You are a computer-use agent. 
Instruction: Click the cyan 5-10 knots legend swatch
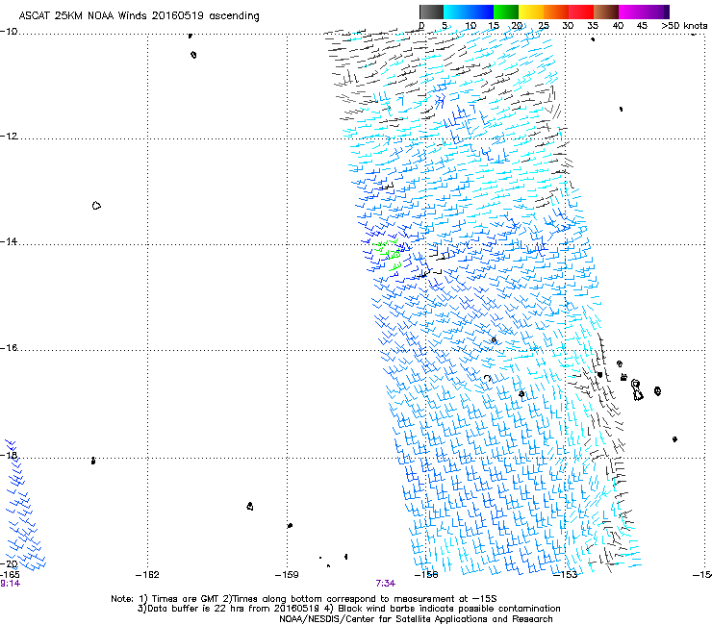(x=456, y=12)
